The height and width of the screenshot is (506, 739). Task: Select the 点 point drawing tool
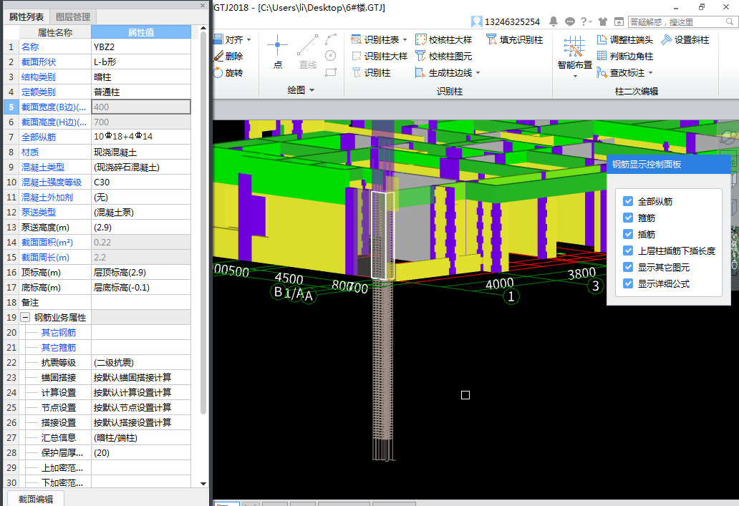pyautogui.click(x=278, y=52)
